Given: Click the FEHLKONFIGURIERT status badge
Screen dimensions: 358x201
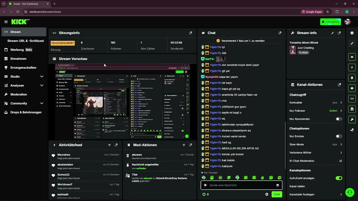Looking at the screenshot, I should (63, 43).
